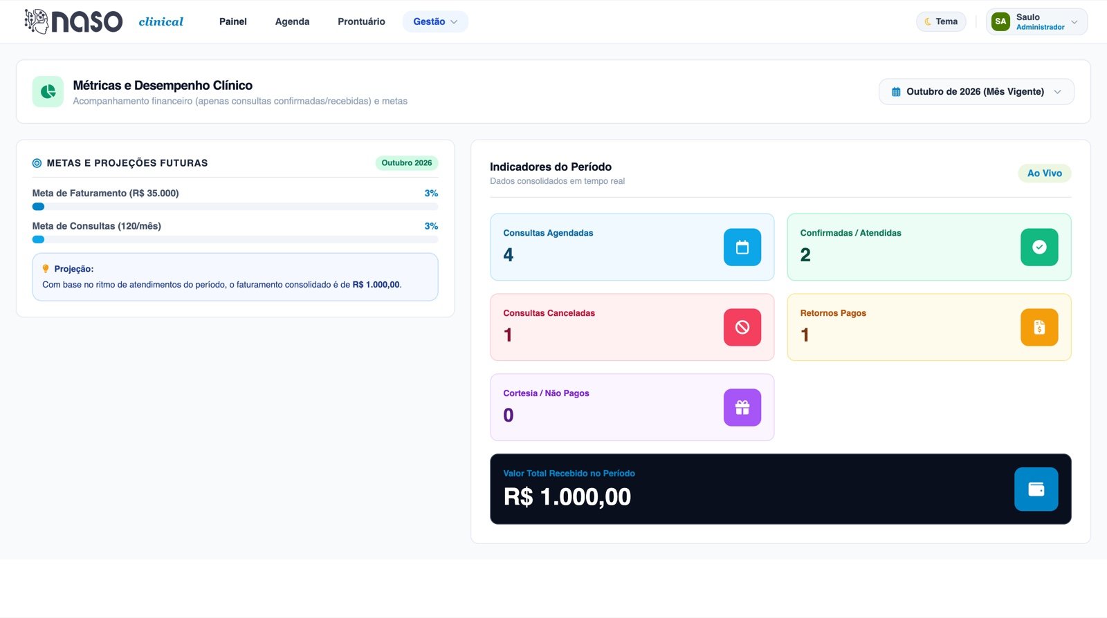Expand the Gestão menu
Image resolution: width=1107 pixels, height=618 pixels.
[x=435, y=21]
